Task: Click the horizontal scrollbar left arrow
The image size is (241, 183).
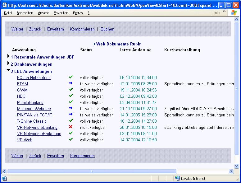Action: click(4, 171)
